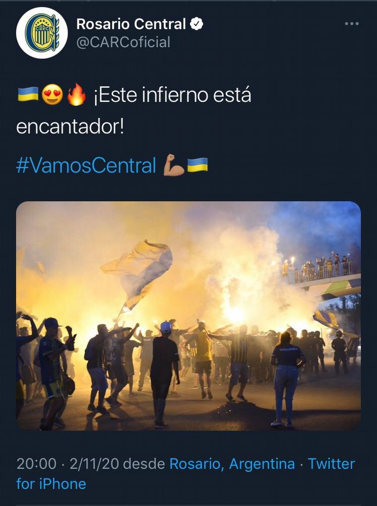This screenshot has height=506, width=377.
Task: Open the Rosario Central profile avatar
Action: [42, 33]
